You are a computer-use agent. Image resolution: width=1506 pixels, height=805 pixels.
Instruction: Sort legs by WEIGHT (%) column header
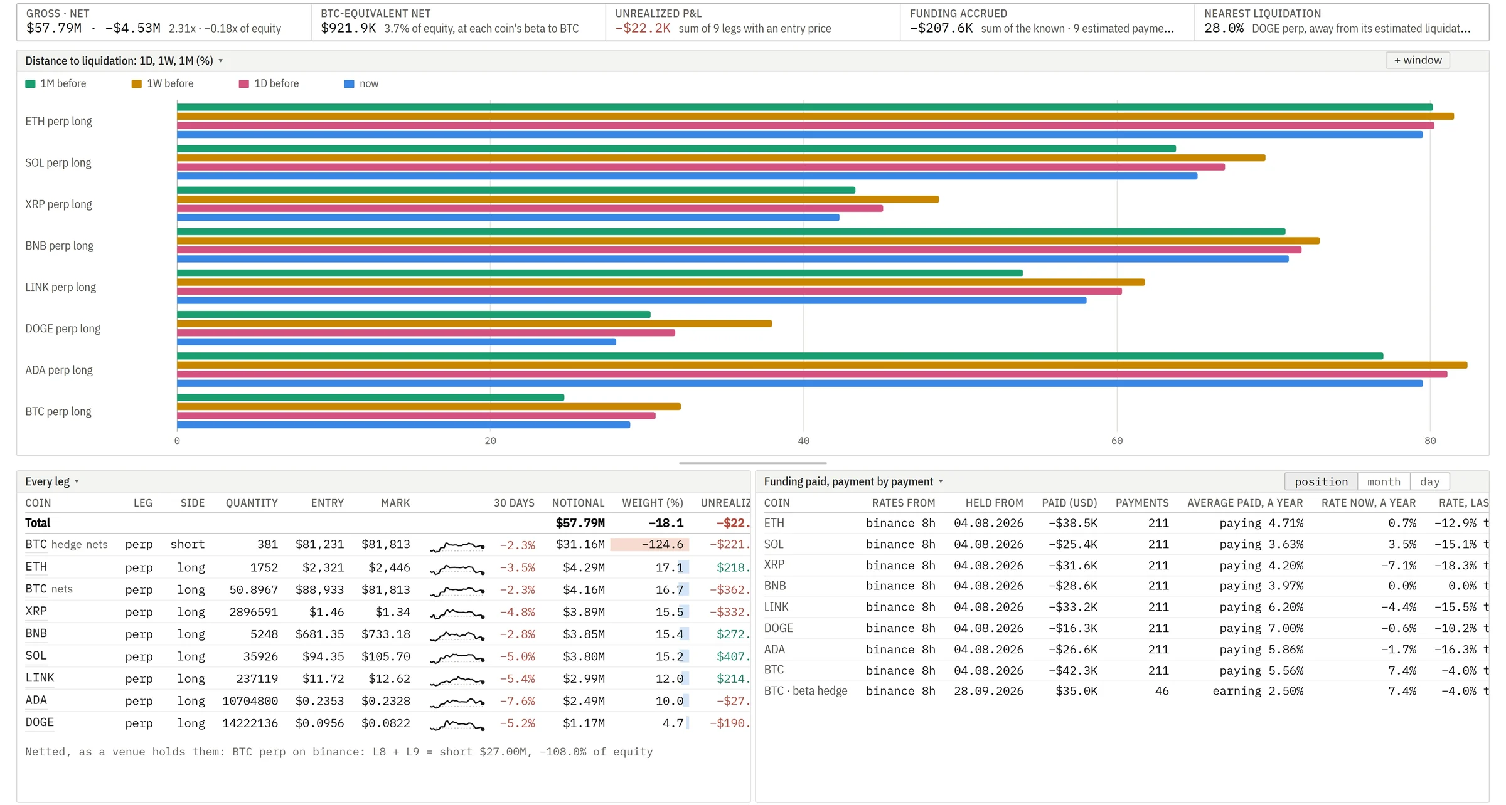(x=653, y=503)
